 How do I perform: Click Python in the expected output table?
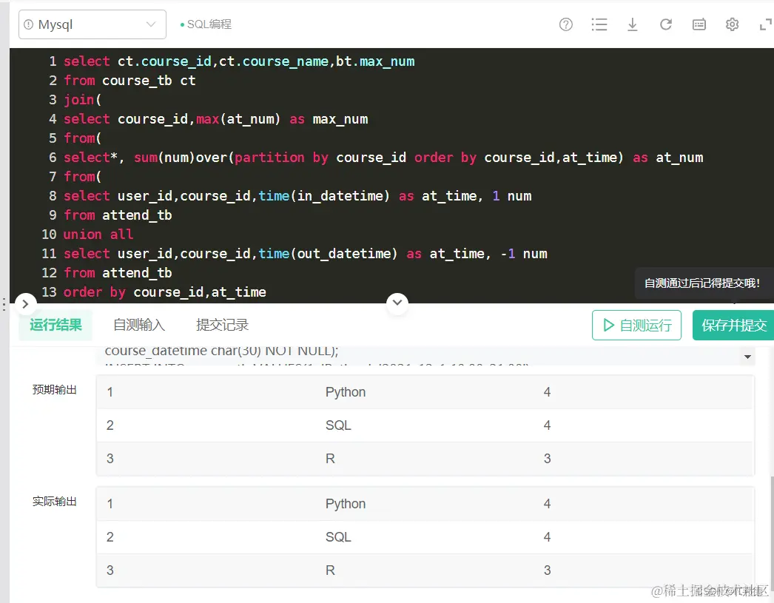(346, 392)
